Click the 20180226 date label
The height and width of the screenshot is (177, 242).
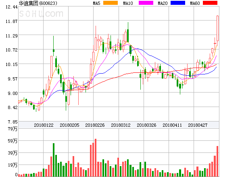click(x=95, y=125)
